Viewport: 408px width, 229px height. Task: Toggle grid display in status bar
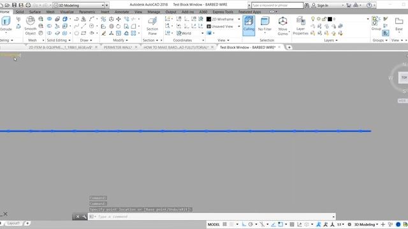[224, 225]
